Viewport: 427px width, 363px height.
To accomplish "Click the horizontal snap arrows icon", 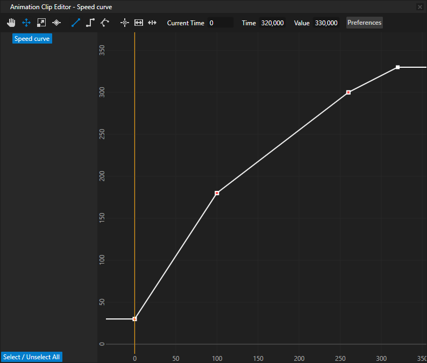I will (152, 23).
